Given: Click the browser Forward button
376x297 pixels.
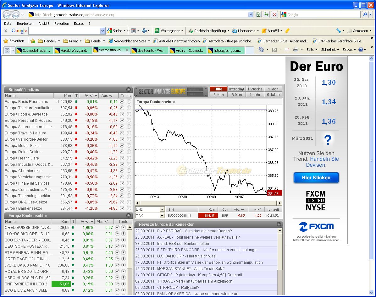Looking at the screenshot, I should pyautogui.click(x=16, y=15).
